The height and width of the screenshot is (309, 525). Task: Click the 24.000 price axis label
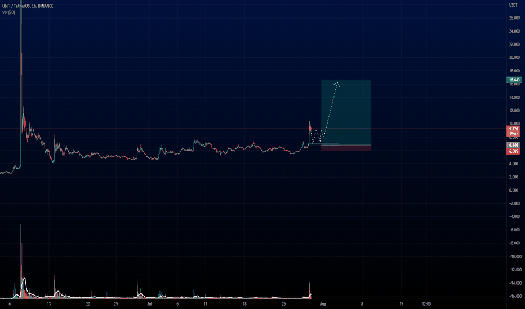tap(514, 31)
